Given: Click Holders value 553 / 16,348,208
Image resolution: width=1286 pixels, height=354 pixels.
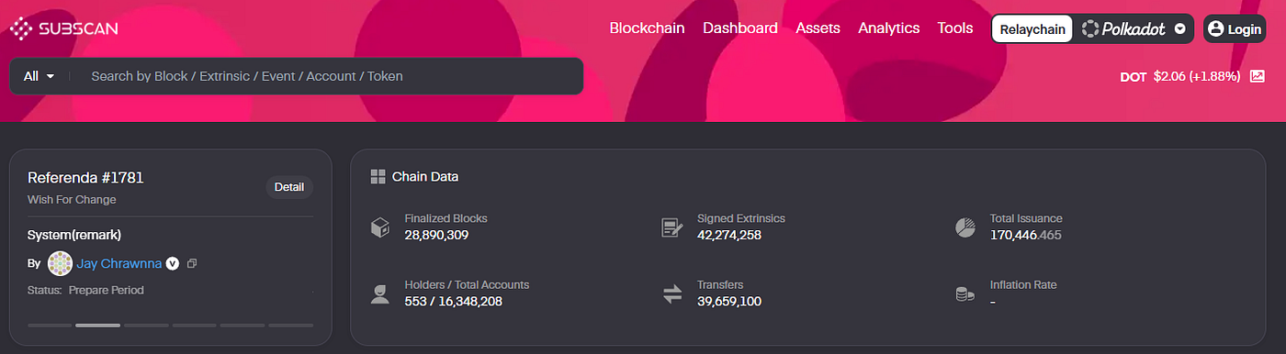Looking at the screenshot, I should [x=453, y=301].
